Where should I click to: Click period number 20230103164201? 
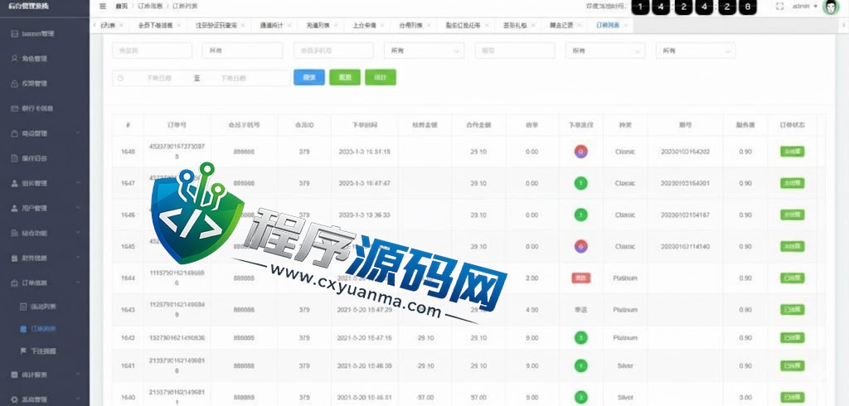coord(685,183)
